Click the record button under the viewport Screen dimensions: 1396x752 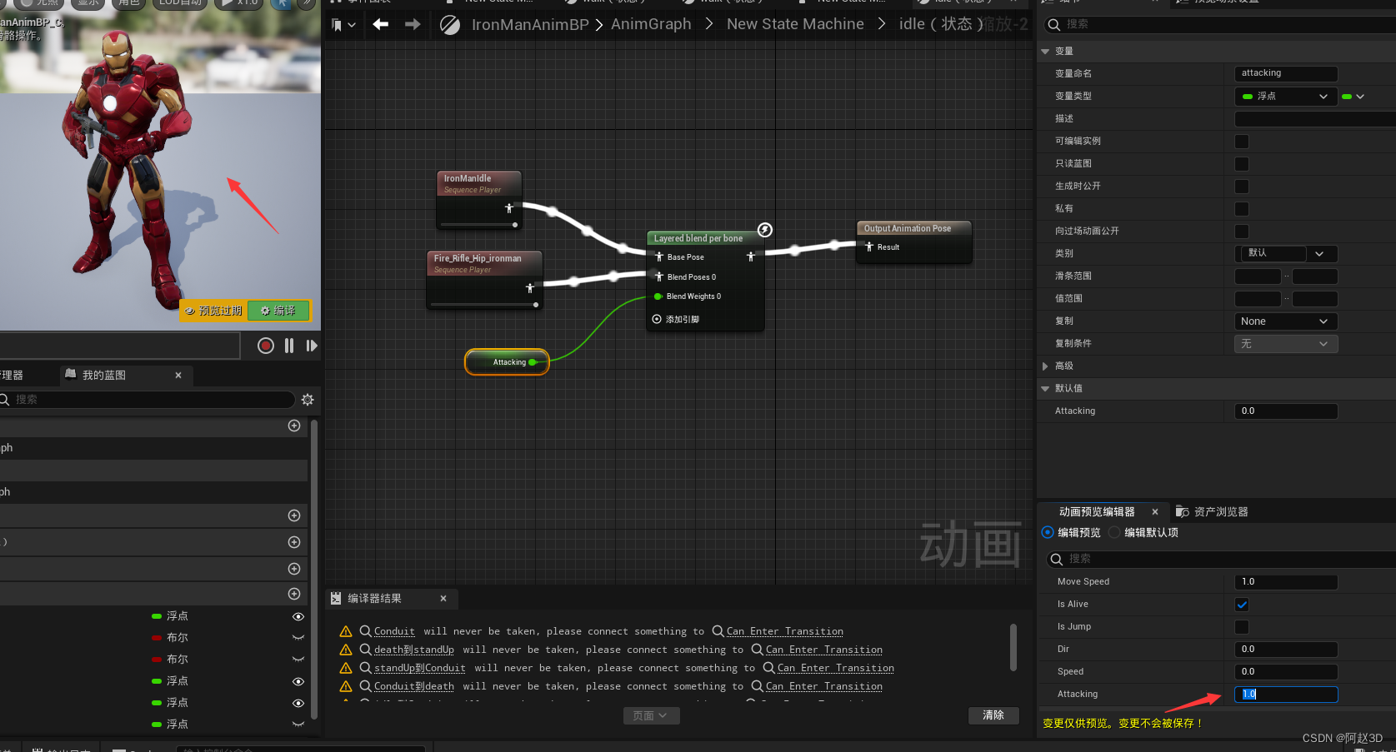265,346
